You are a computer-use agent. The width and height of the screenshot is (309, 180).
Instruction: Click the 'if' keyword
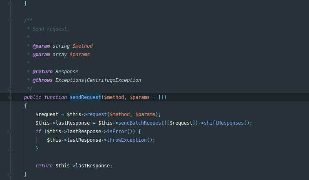38,132
